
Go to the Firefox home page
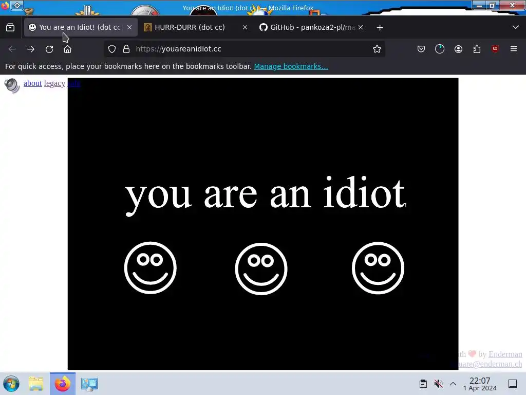(67, 49)
